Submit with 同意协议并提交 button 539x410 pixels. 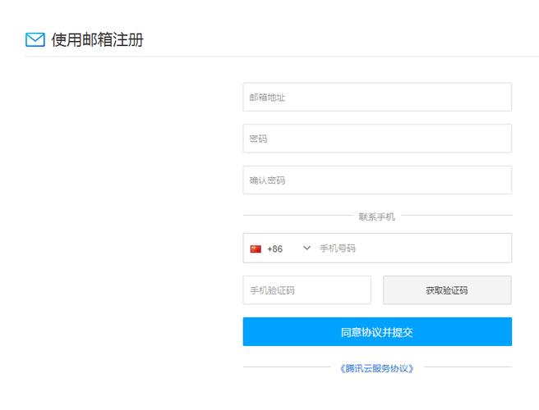(x=377, y=332)
